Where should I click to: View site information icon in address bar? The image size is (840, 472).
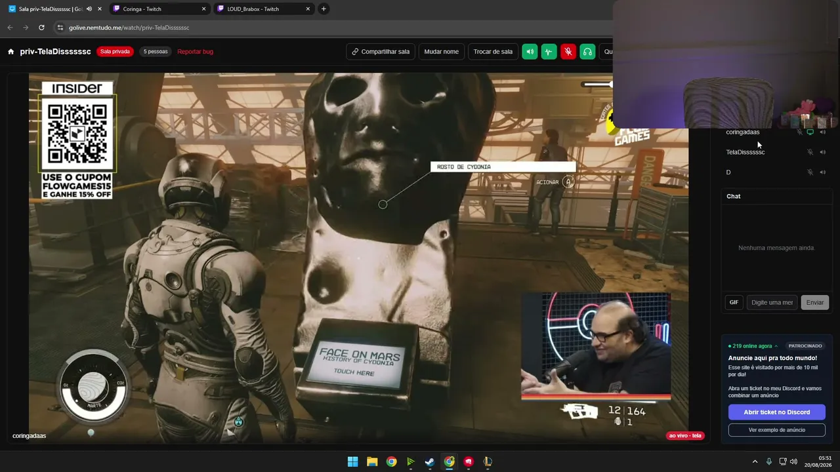tap(60, 28)
